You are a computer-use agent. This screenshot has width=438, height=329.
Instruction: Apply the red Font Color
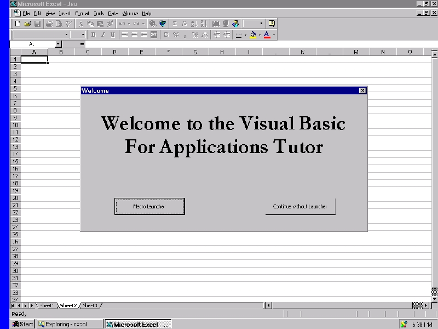tap(267, 35)
